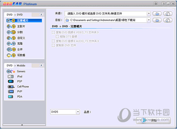Open the 目标 target path dropdown
177x129 pixels.
point(149,20)
